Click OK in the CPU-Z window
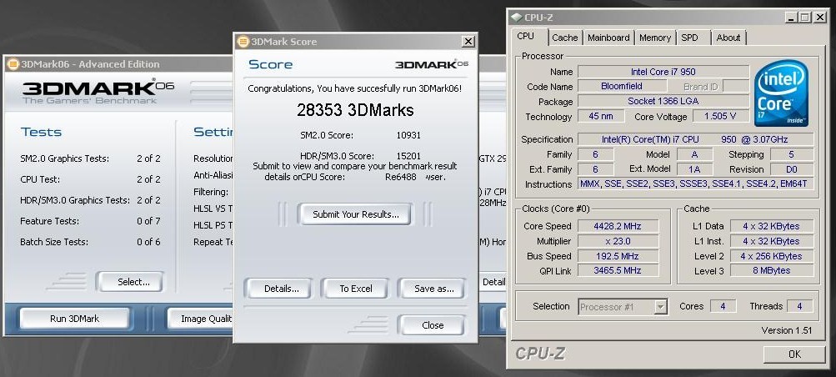 tap(794, 354)
